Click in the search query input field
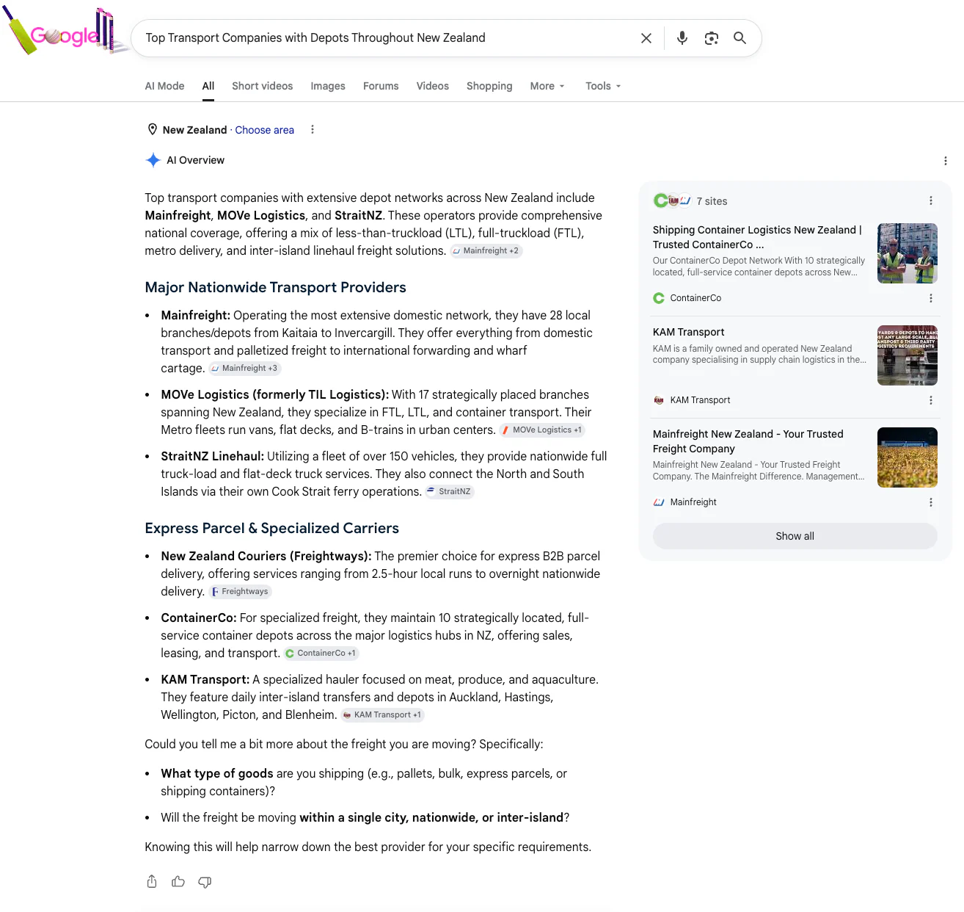This screenshot has width=964, height=912. 386,38
